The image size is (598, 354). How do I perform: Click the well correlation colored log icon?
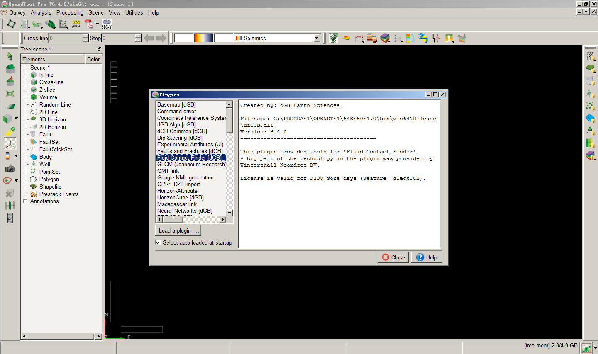(x=410, y=38)
